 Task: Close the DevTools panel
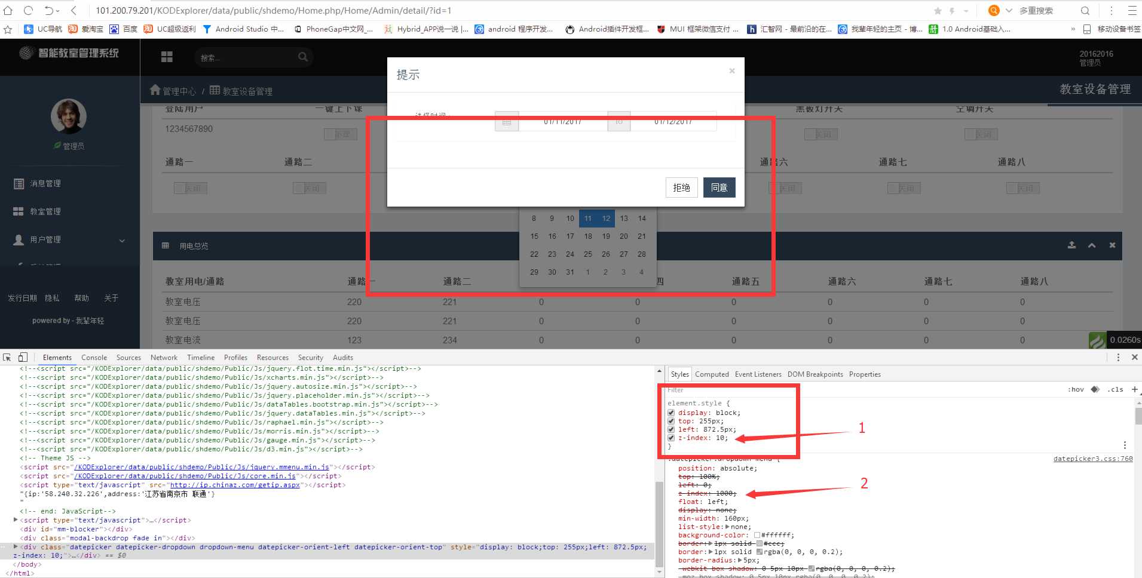tap(1135, 357)
